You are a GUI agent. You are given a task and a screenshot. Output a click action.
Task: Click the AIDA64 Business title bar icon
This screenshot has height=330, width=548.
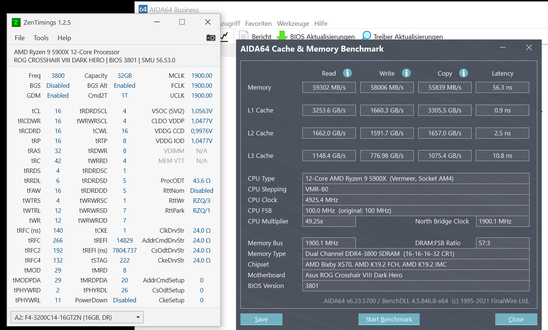(143, 9)
